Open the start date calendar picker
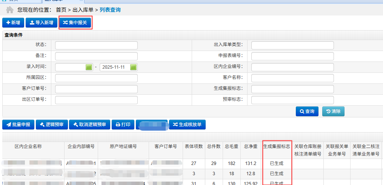 pos(89,67)
